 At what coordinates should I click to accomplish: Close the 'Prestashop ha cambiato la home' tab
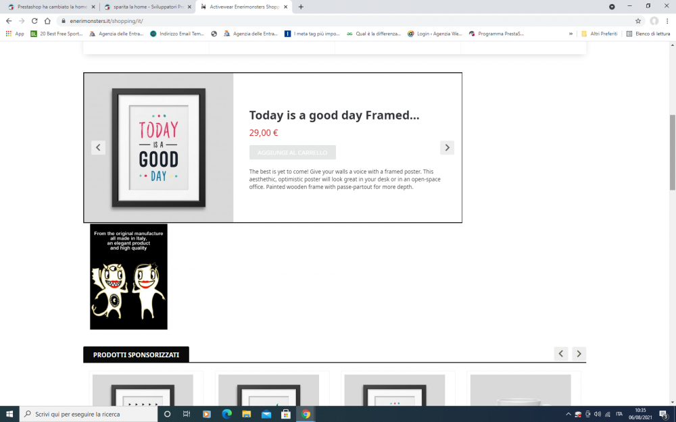click(93, 7)
